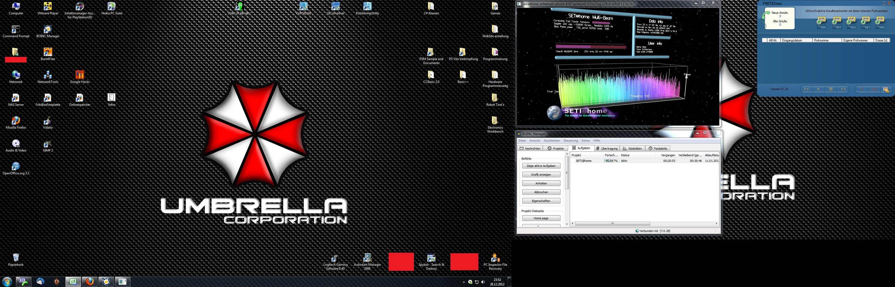Image resolution: width=895 pixels, height=287 pixels.
Task: Launch Vidalia from the desktop
Action: coord(48,123)
